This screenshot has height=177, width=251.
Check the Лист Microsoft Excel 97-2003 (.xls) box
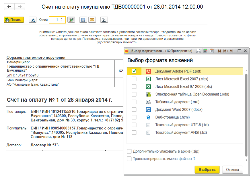pos(134,86)
